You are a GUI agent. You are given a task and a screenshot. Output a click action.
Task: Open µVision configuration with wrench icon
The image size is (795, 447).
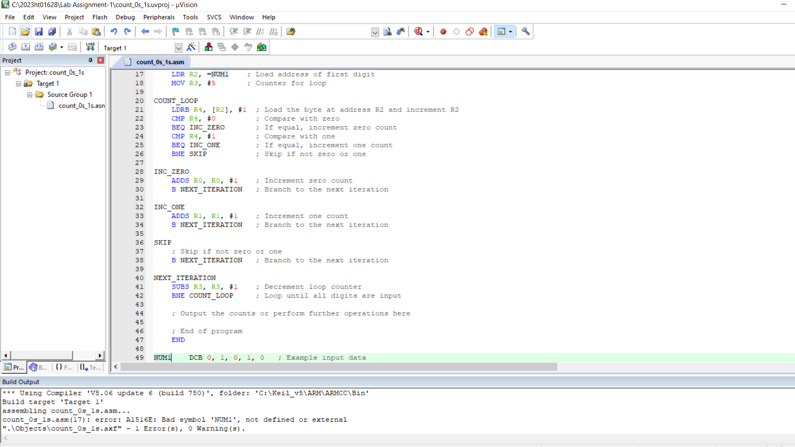[x=526, y=31]
